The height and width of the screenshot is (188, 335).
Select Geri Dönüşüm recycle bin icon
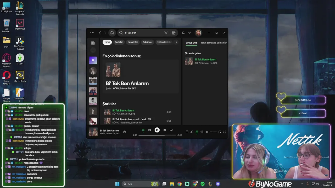click(x=7, y=26)
